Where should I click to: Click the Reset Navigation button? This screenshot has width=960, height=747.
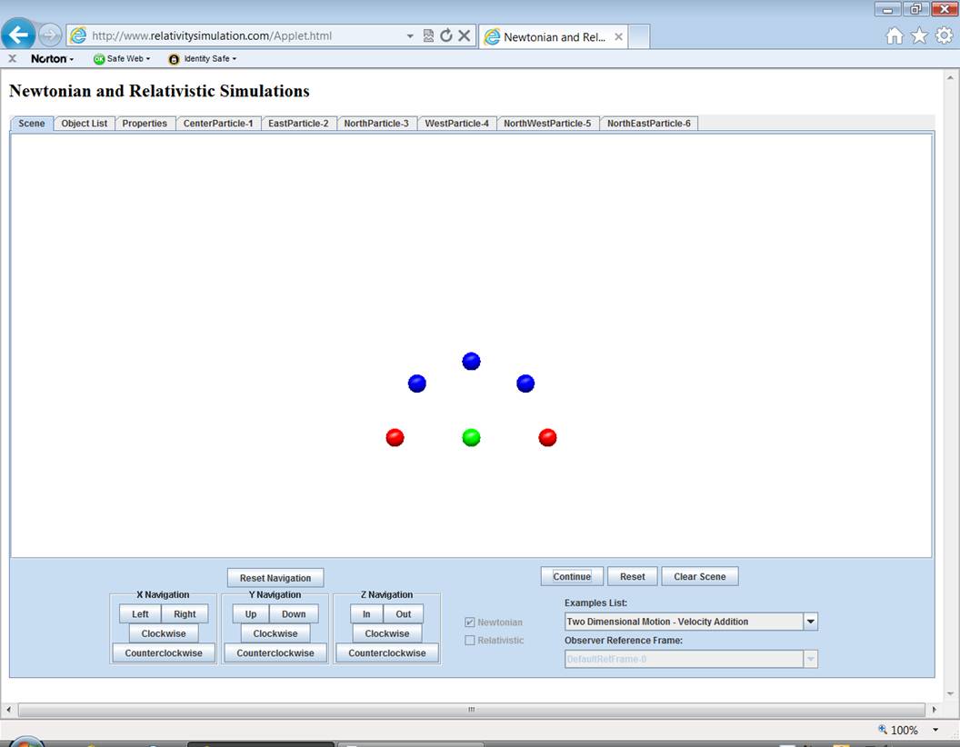275,578
